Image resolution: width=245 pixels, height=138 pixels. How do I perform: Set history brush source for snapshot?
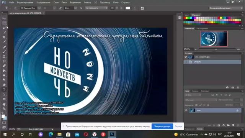point(186,57)
